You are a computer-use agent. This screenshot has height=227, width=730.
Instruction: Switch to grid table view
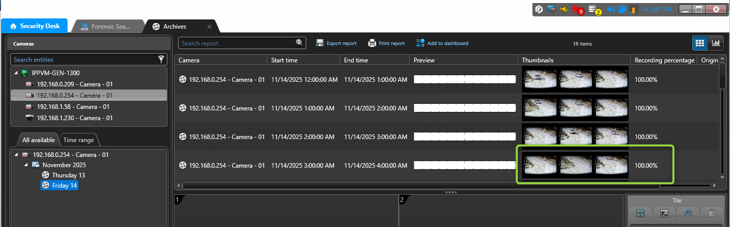[700, 43]
